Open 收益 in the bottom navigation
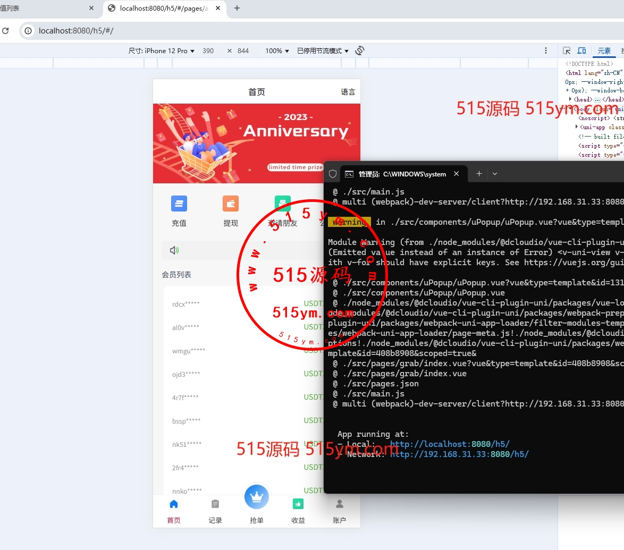The width and height of the screenshot is (624, 550). 298,511
